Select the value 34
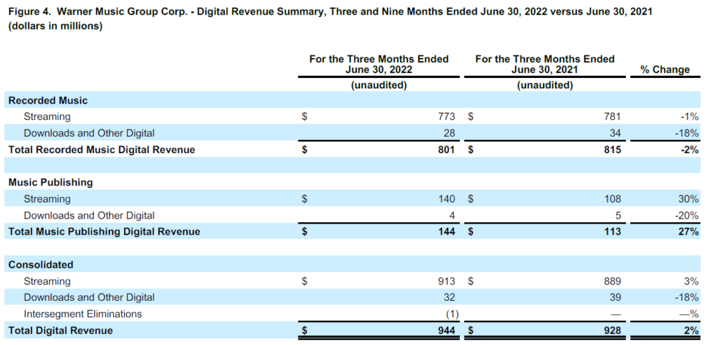 click(x=616, y=133)
